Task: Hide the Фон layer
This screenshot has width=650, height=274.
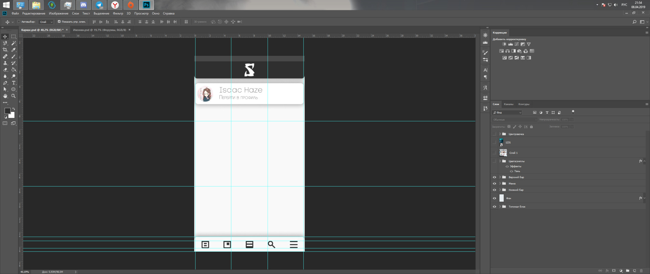Action: (494, 198)
